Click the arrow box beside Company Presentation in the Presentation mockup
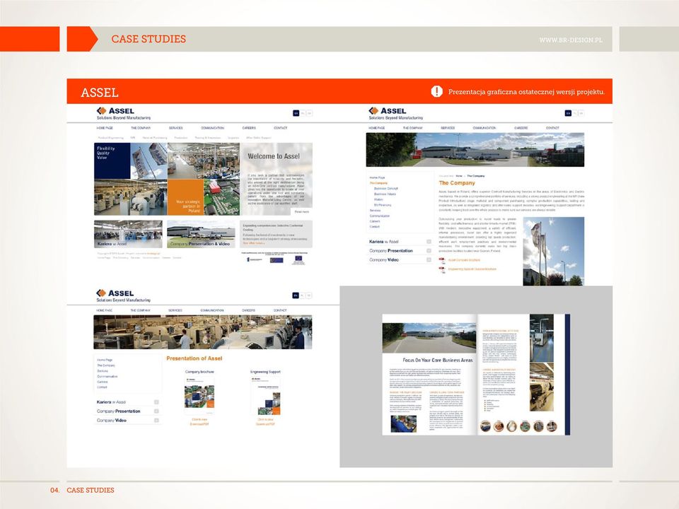 coord(156,411)
